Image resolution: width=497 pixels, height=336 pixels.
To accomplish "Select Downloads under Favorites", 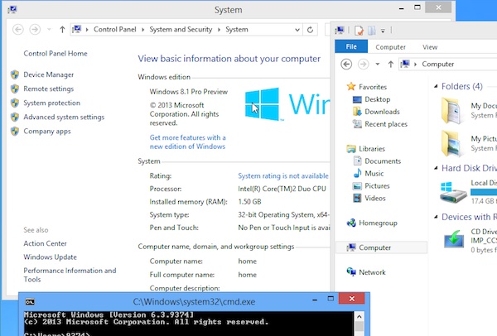I will 382,112.
